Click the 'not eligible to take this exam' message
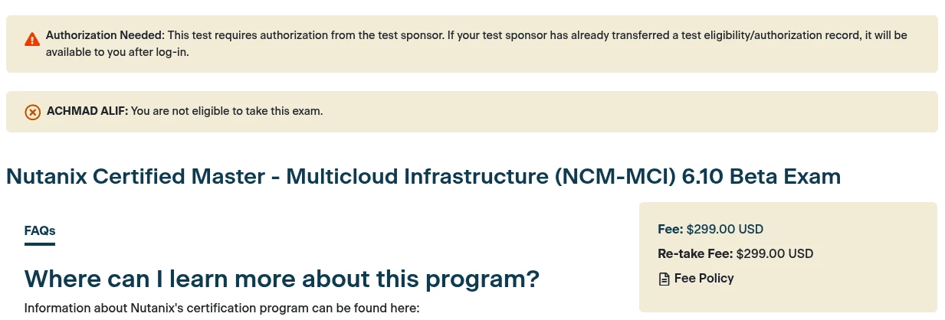This screenshot has height=320, width=945. coord(227,111)
